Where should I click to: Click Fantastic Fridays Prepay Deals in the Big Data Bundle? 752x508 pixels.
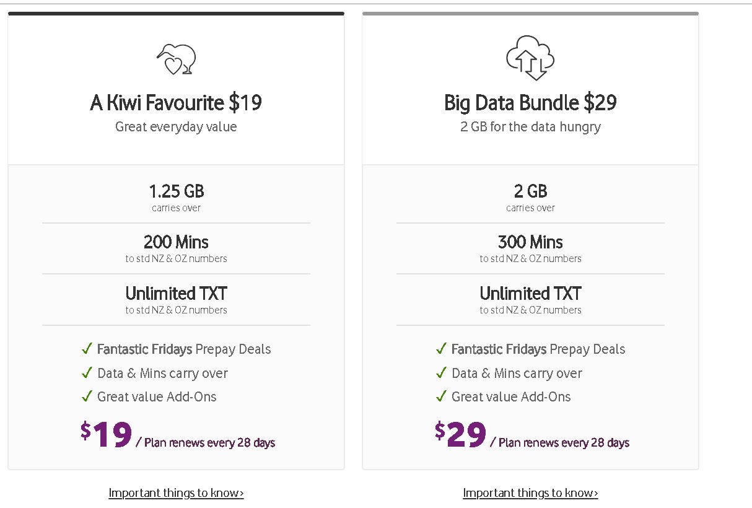coord(538,349)
